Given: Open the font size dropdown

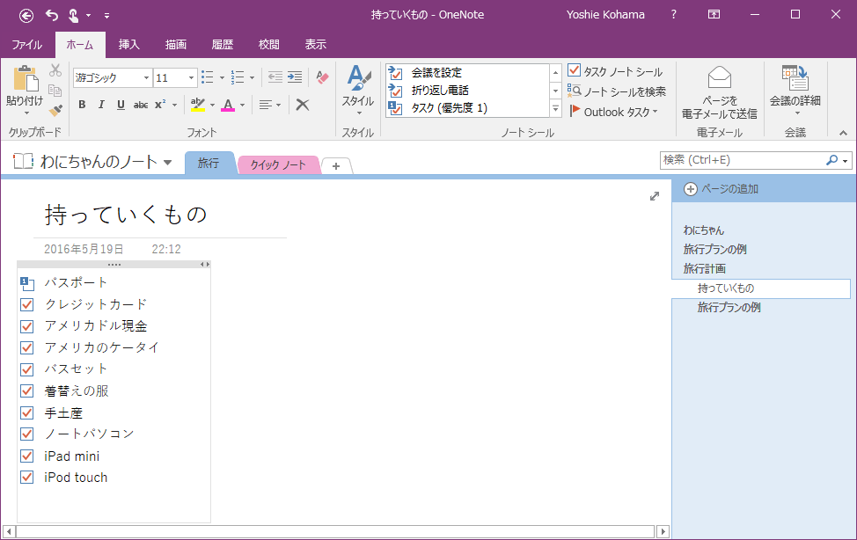Looking at the screenshot, I should point(191,77).
